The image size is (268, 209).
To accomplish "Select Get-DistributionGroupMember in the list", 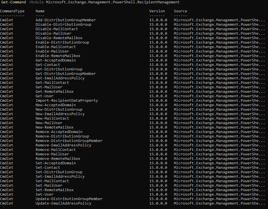I will tap(66, 73).
